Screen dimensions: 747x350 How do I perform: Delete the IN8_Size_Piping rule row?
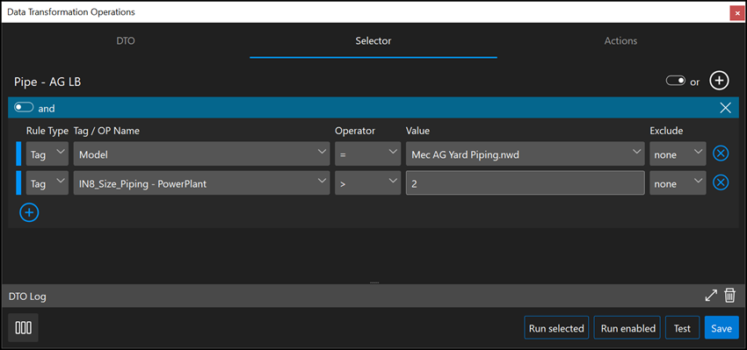click(x=721, y=182)
